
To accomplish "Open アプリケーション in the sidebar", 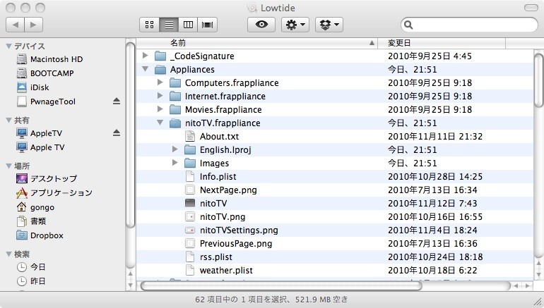I will [x=61, y=193].
